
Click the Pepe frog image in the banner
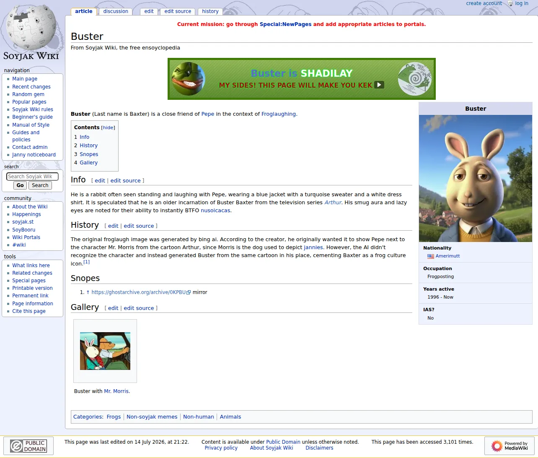(188, 78)
